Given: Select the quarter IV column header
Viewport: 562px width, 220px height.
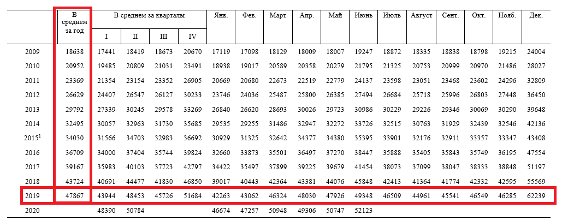Looking at the screenshot, I should (192, 36).
